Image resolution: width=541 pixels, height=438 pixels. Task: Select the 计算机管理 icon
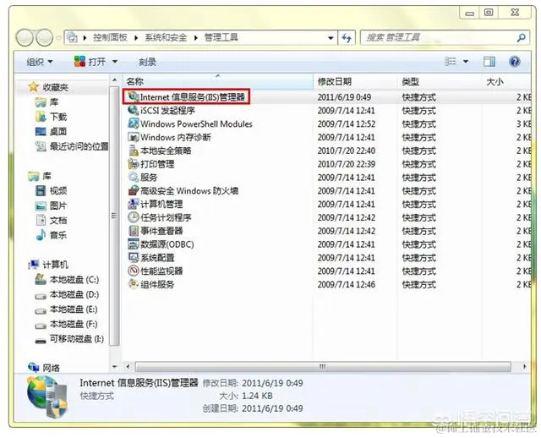[133, 204]
